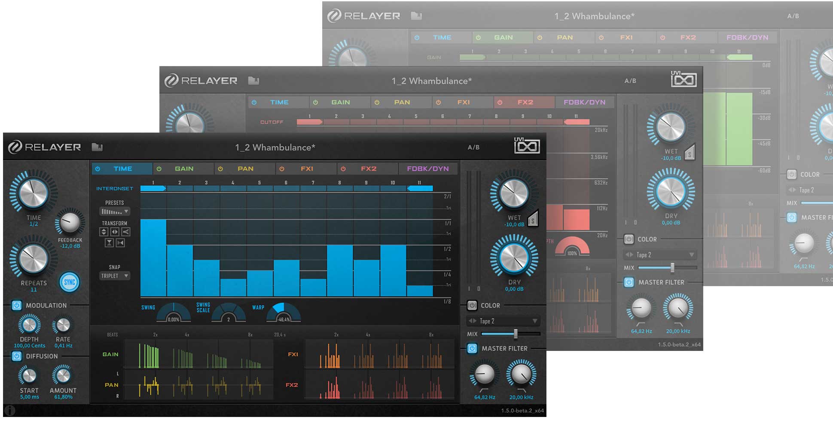This screenshot has height=423, width=833.
Task: Click A/B compare in back window
Action: 793,16
